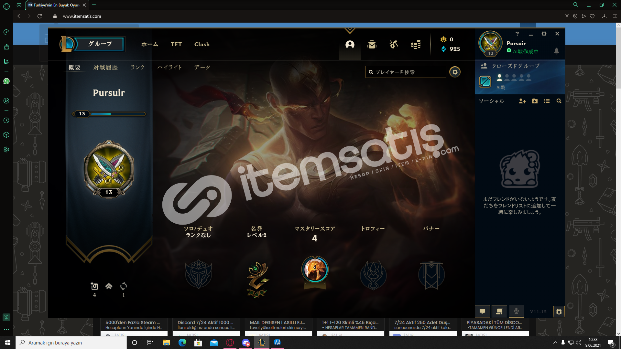Open the League client settings gear
621x349 pixels.
tap(544, 34)
